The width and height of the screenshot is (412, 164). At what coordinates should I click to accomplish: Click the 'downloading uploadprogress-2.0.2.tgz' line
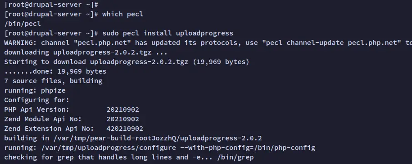[85, 52]
